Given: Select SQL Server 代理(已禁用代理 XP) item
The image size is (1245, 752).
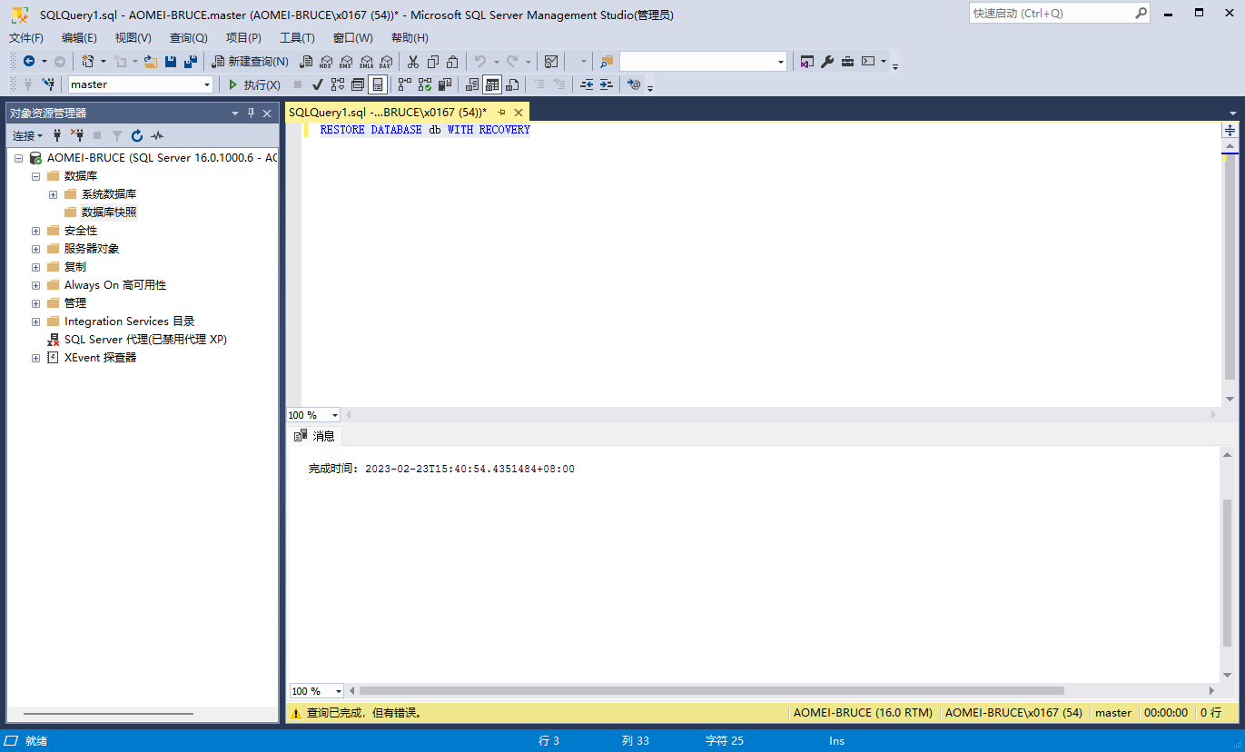Looking at the screenshot, I should (x=145, y=340).
